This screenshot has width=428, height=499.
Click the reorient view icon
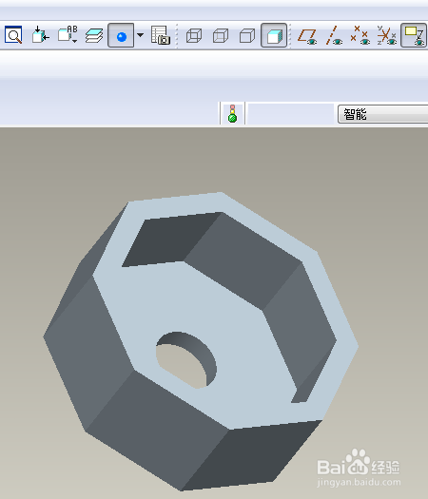[41, 35]
